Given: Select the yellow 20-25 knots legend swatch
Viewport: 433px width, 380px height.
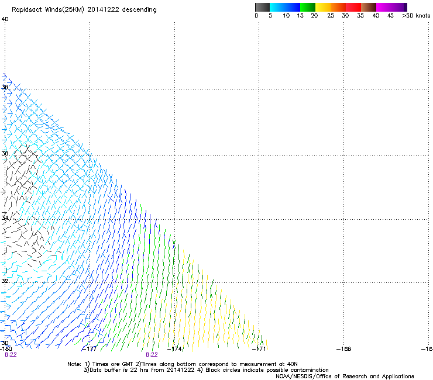Looking at the screenshot, I should point(323,7).
